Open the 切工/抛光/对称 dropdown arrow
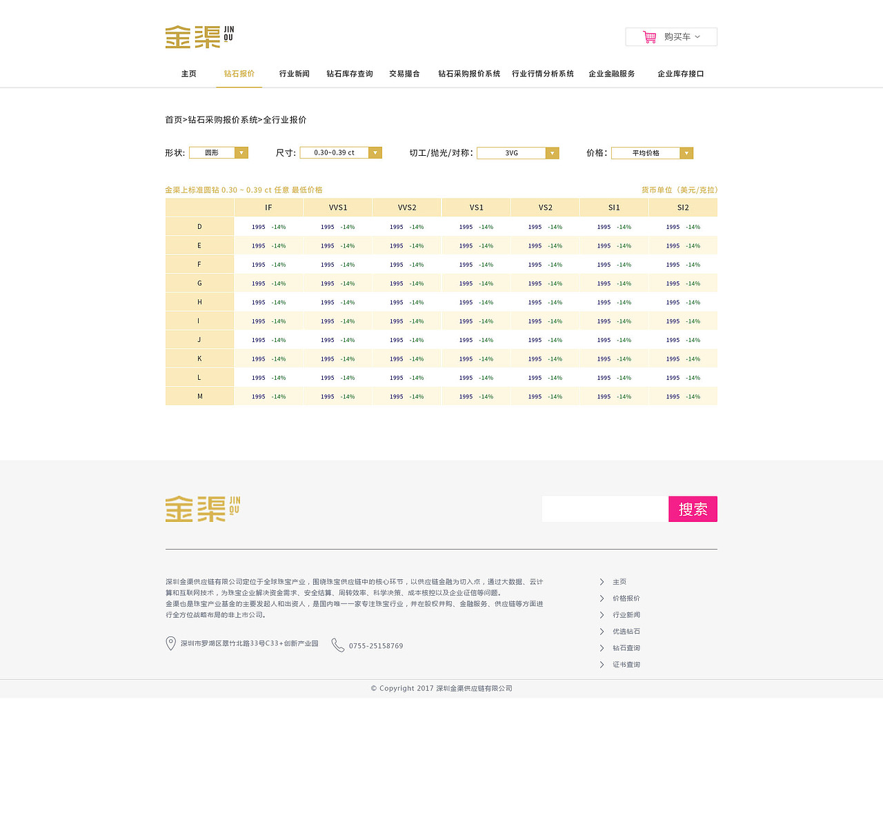883x824 pixels. pos(553,153)
